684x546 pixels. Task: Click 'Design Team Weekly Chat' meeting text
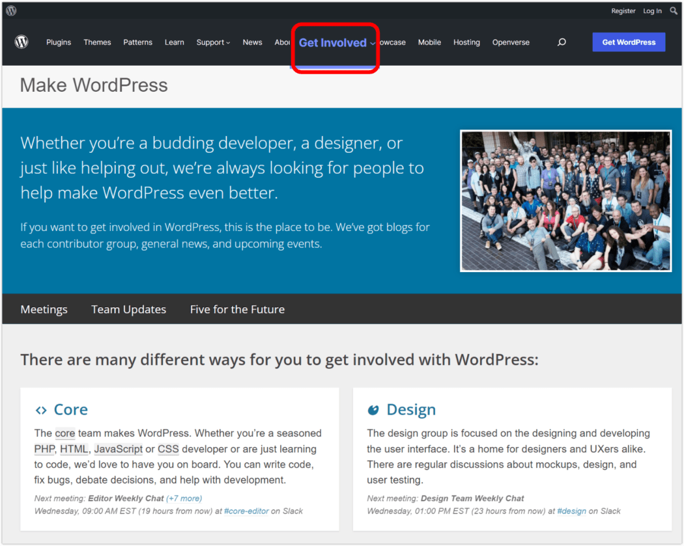(x=472, y=498)
